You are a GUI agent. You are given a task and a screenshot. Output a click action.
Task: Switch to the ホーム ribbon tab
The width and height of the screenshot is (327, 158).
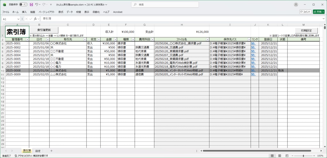15,12
